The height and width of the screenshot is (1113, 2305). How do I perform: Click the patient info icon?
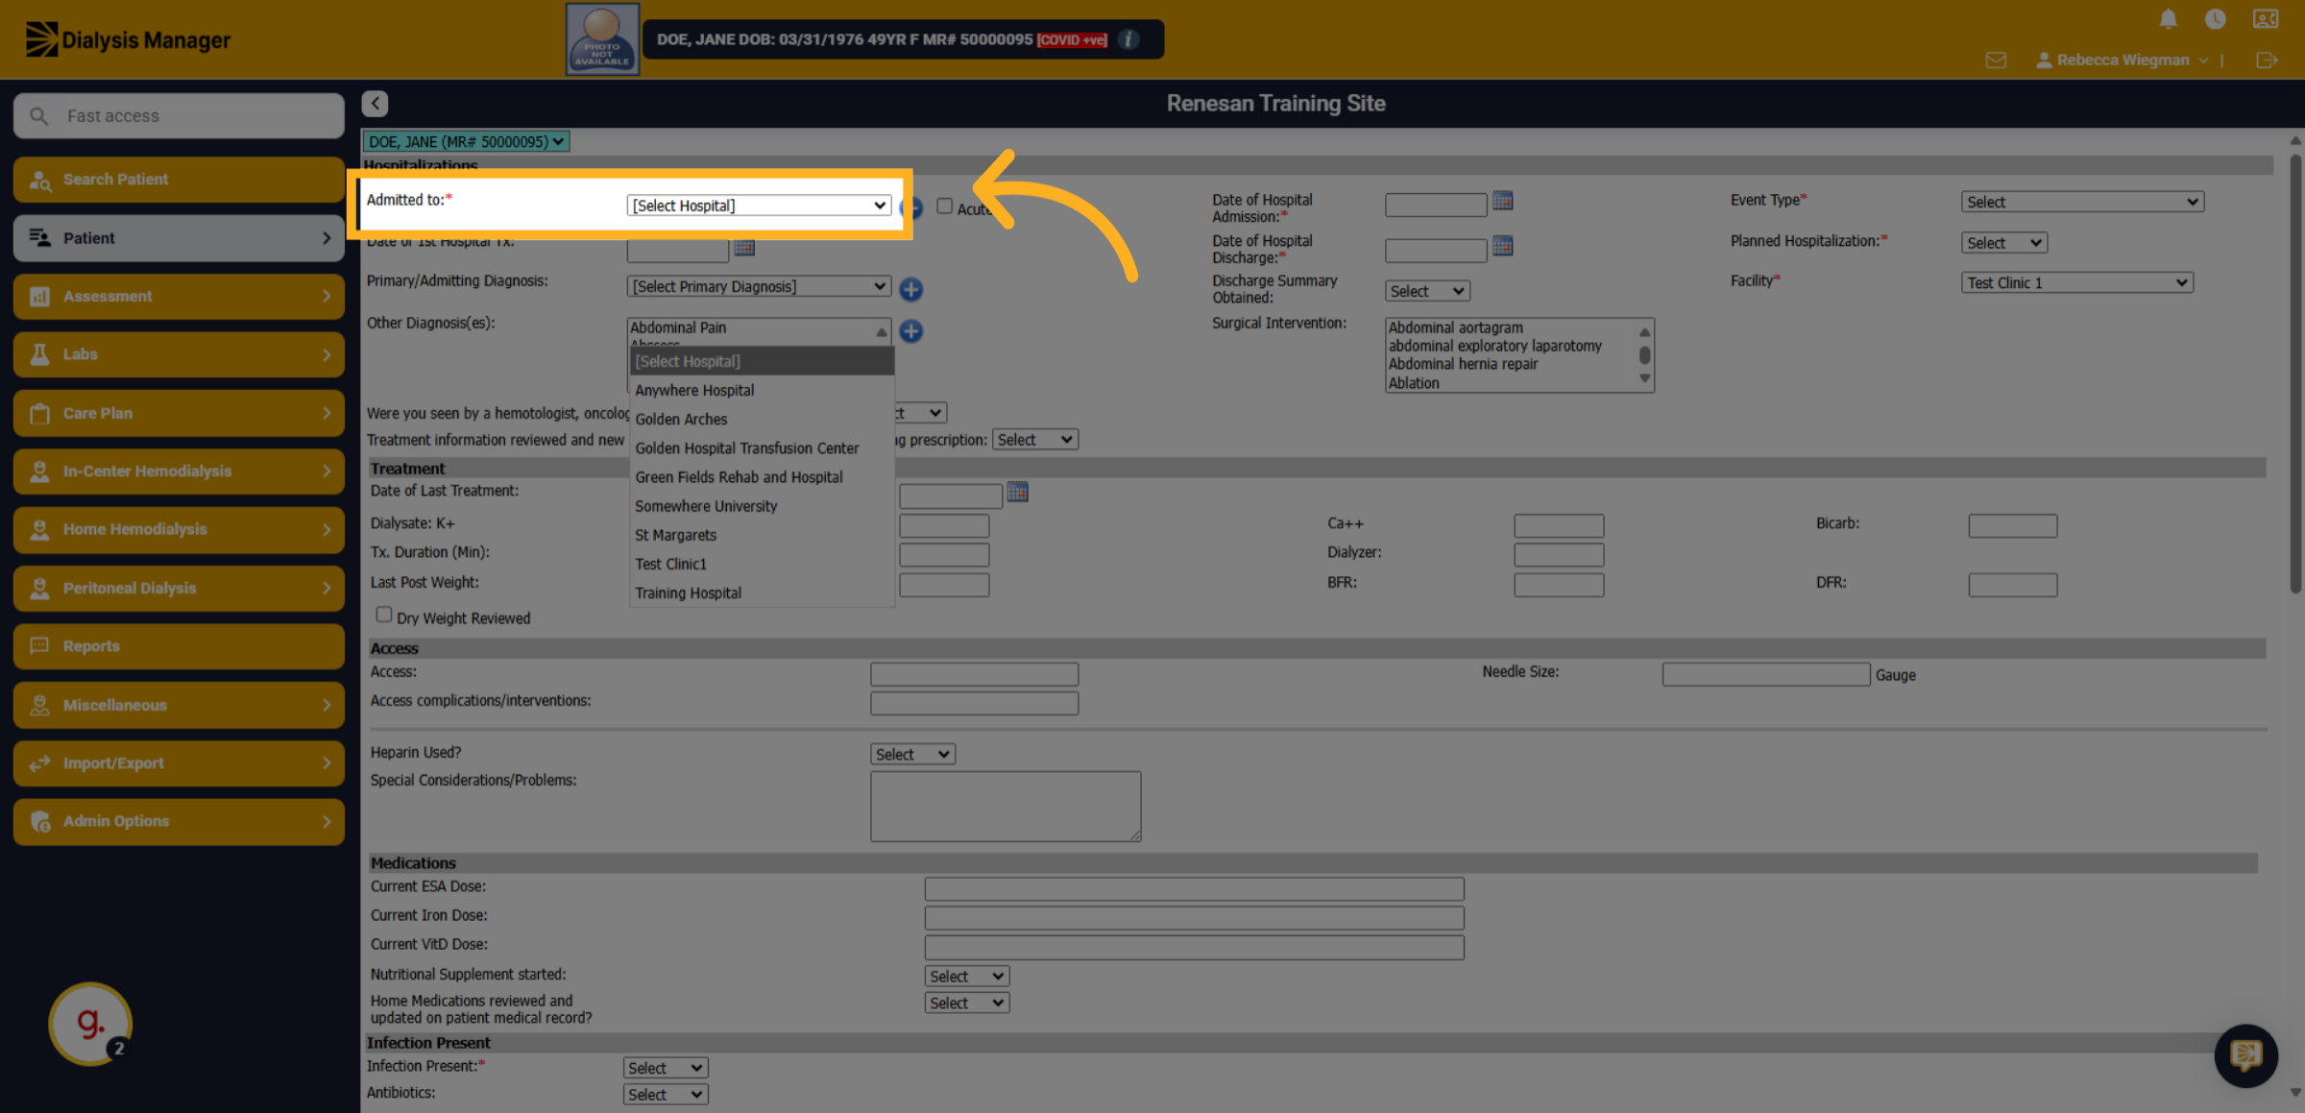pos(1129,39)
